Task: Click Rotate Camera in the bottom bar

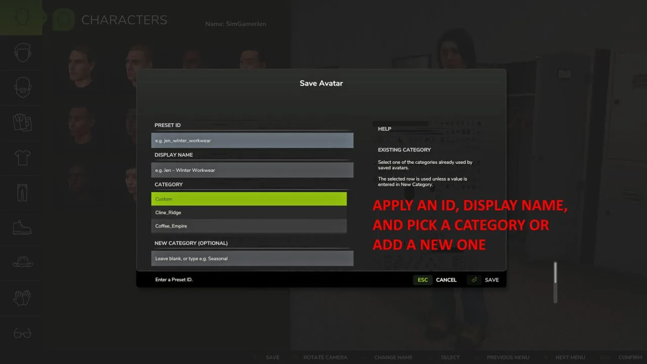Action: coord(325,357)
